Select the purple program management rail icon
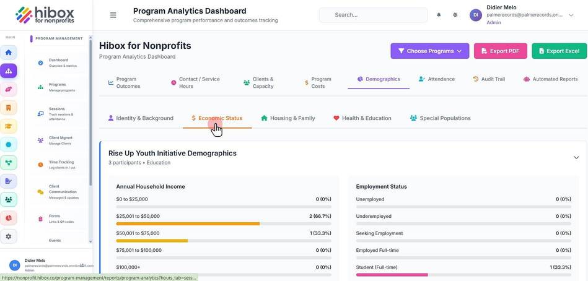 (8, 71)
